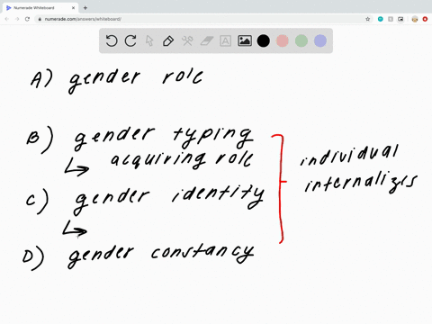
Task: Bookmark this page with the star
Action: pos(367,19)
